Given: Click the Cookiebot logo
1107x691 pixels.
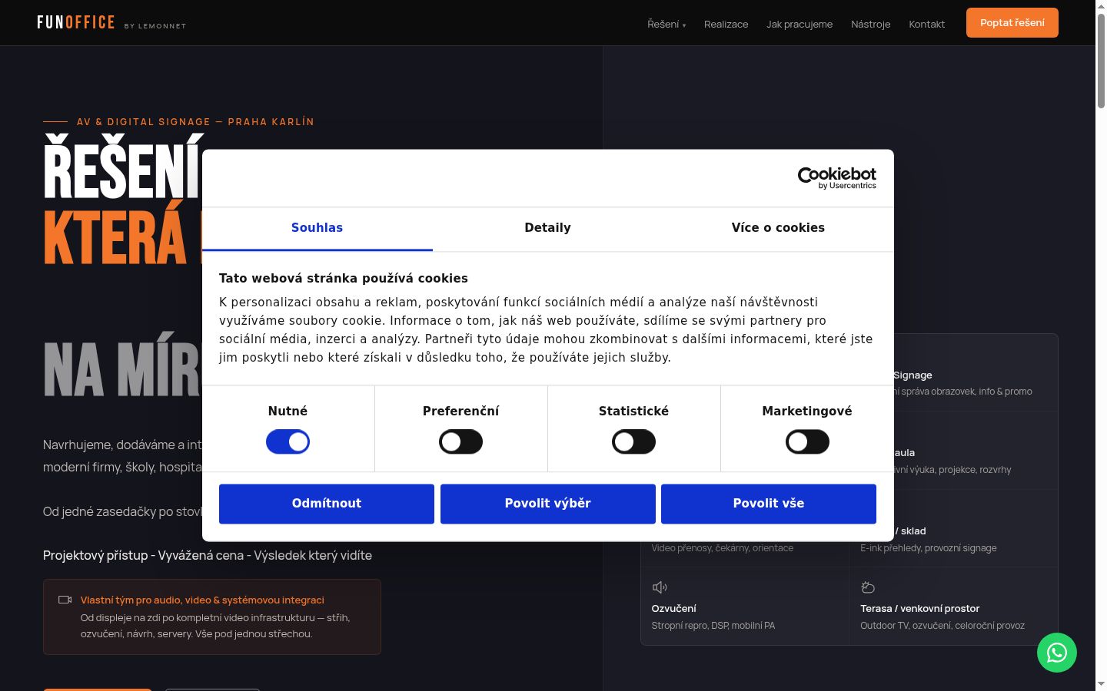Looking at the screenshot, I should [x=836, y=178].
